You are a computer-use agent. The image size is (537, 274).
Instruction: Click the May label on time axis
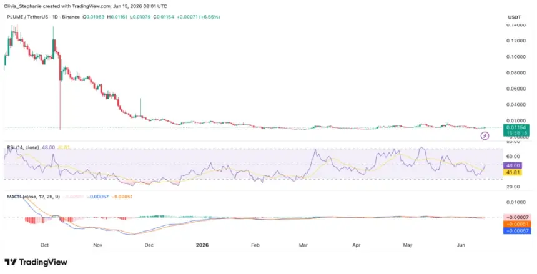[408, 245]
